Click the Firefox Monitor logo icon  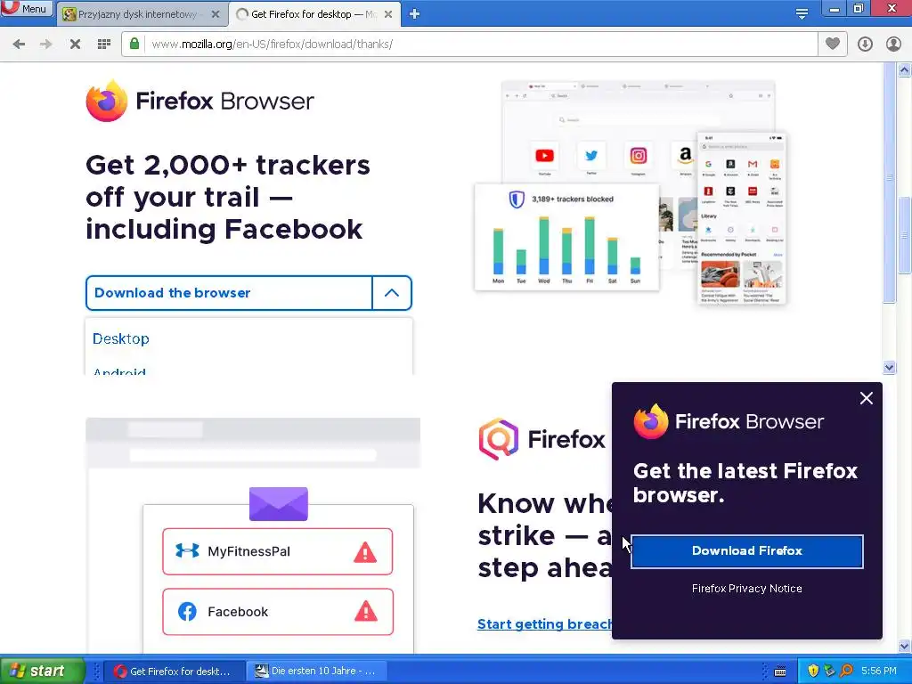tap(498, 439)
